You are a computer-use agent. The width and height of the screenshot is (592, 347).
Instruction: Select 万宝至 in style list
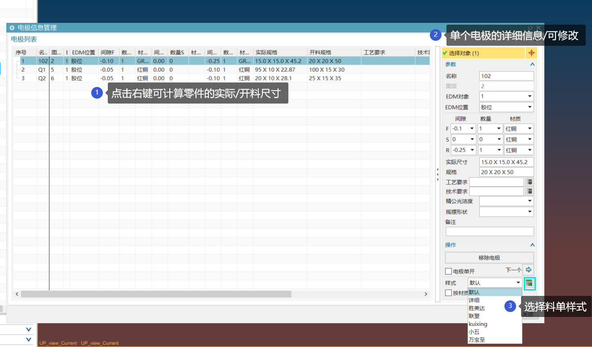pyautogui.click(x=495, y=340)
